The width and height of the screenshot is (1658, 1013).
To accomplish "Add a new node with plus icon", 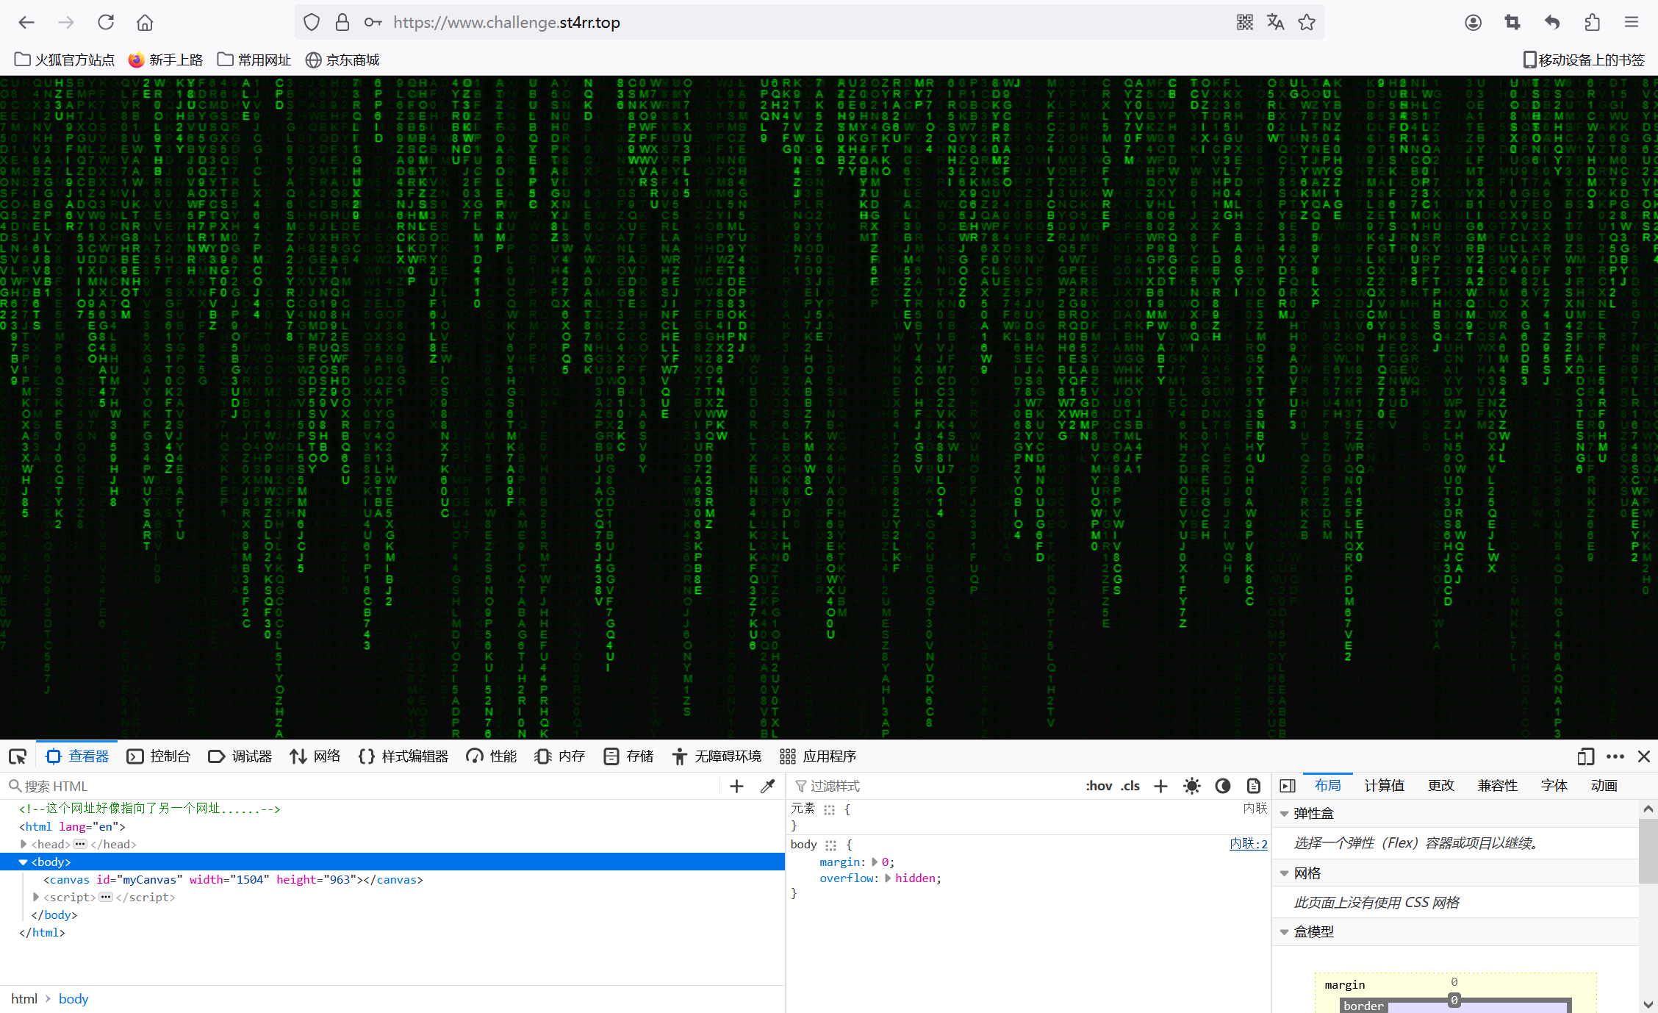I will point(736,787).
